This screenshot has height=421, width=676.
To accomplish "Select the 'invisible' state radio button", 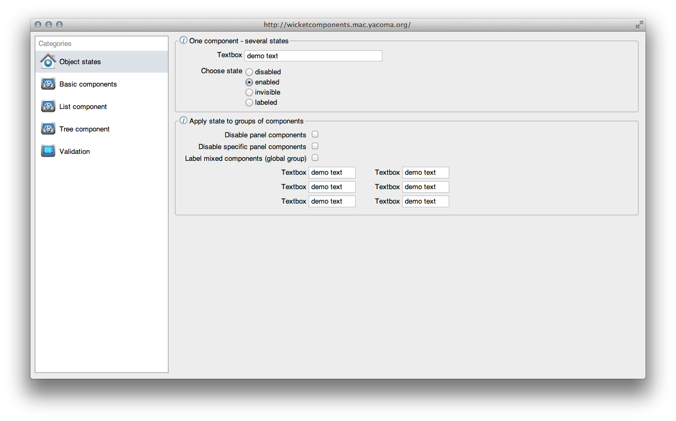I will [x=249, y=92].
